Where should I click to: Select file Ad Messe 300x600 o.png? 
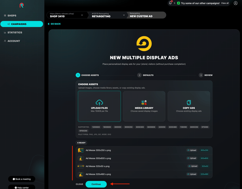pyautogui.click(x=98, y=158)
